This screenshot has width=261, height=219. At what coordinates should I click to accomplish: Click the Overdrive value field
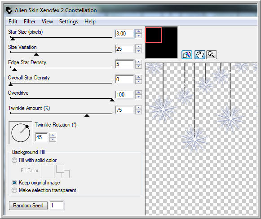coord(124,95)
